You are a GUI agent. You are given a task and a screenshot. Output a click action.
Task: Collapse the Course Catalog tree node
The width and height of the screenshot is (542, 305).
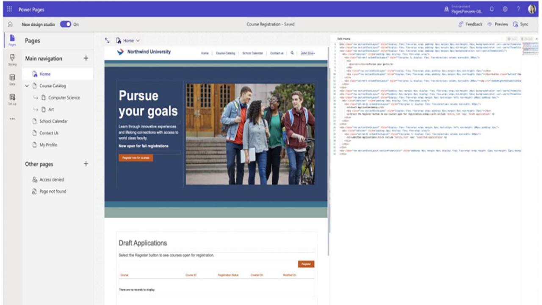[27, 86]
